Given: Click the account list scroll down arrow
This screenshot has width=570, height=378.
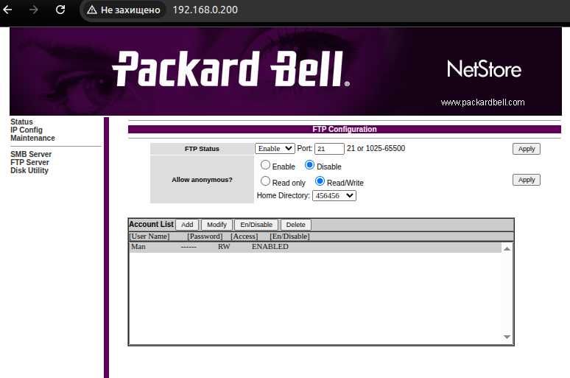Looking at the screenshot, I should click(507, 337).
